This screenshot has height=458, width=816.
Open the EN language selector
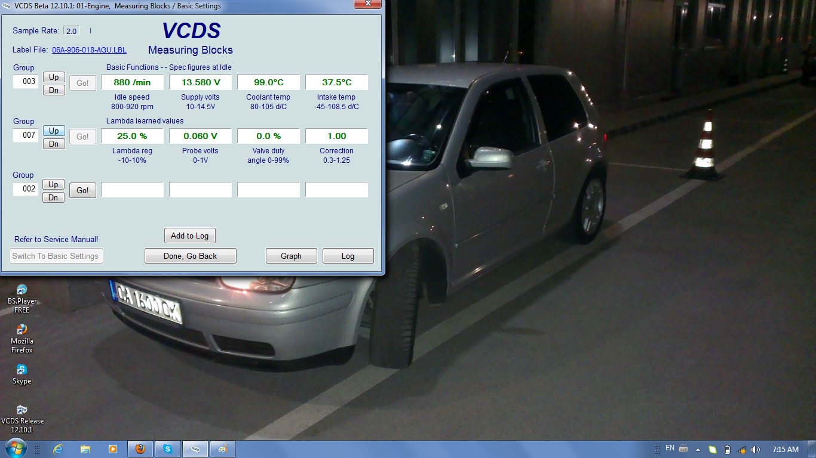670,448
